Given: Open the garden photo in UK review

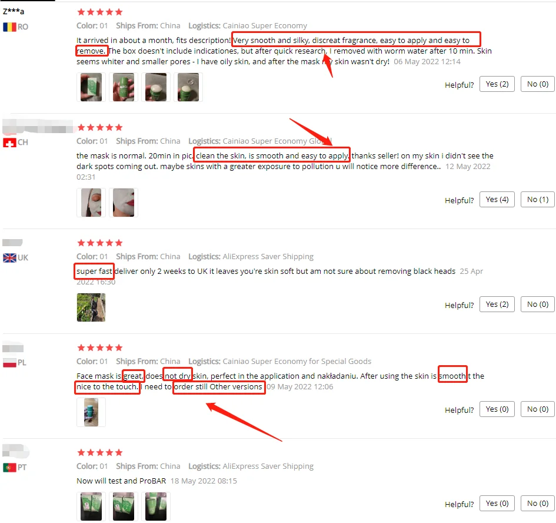Looking at the screenshot, I should click(x=91, y=307).
